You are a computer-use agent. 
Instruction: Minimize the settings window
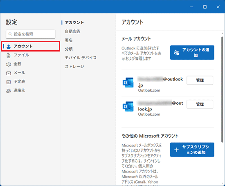(x=191, y=7)
